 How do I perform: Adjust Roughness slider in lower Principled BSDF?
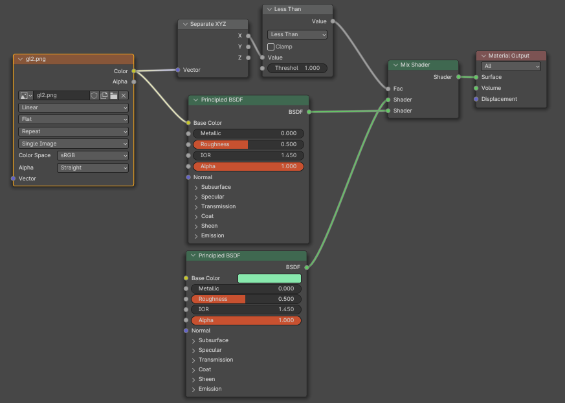tap(246, 299)
